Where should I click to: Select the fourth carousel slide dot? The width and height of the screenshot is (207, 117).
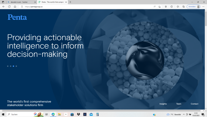coord(16,66)
